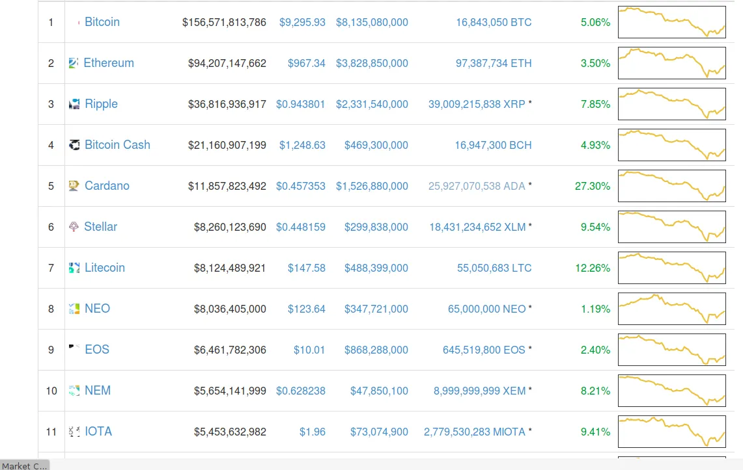
Task: Open the NEO coin page link
Action: coord(97,309)
